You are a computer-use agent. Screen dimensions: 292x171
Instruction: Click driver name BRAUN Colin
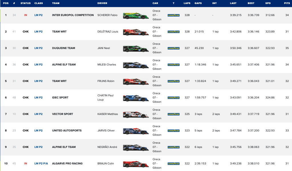click(x=106, y=163)
